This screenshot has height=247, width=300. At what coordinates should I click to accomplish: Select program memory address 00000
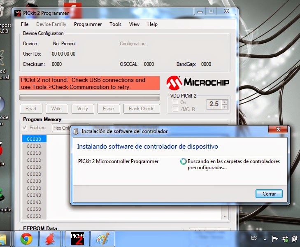coord(34,139)
